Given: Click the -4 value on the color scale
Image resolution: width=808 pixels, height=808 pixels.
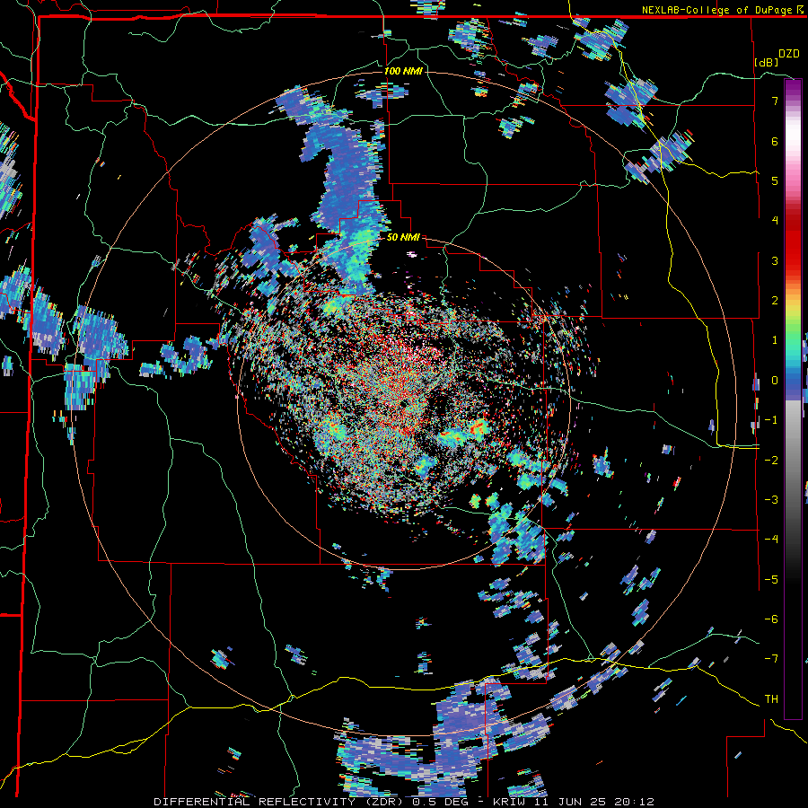Looking at the screenshot, I should (x=771, y=540).
